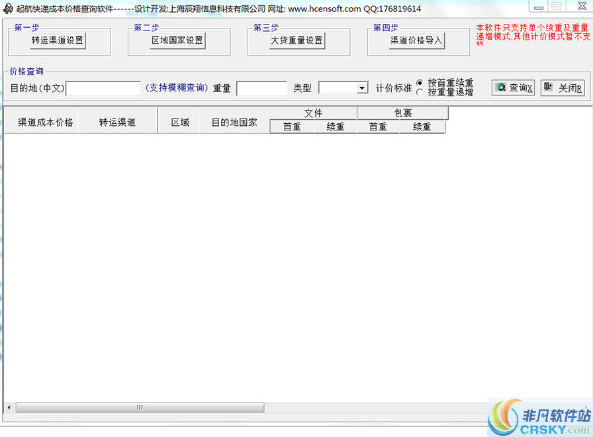Viewport: 593px width, 437px height.
Task: Expand the 类型 dropdown list
Action: 362,88
